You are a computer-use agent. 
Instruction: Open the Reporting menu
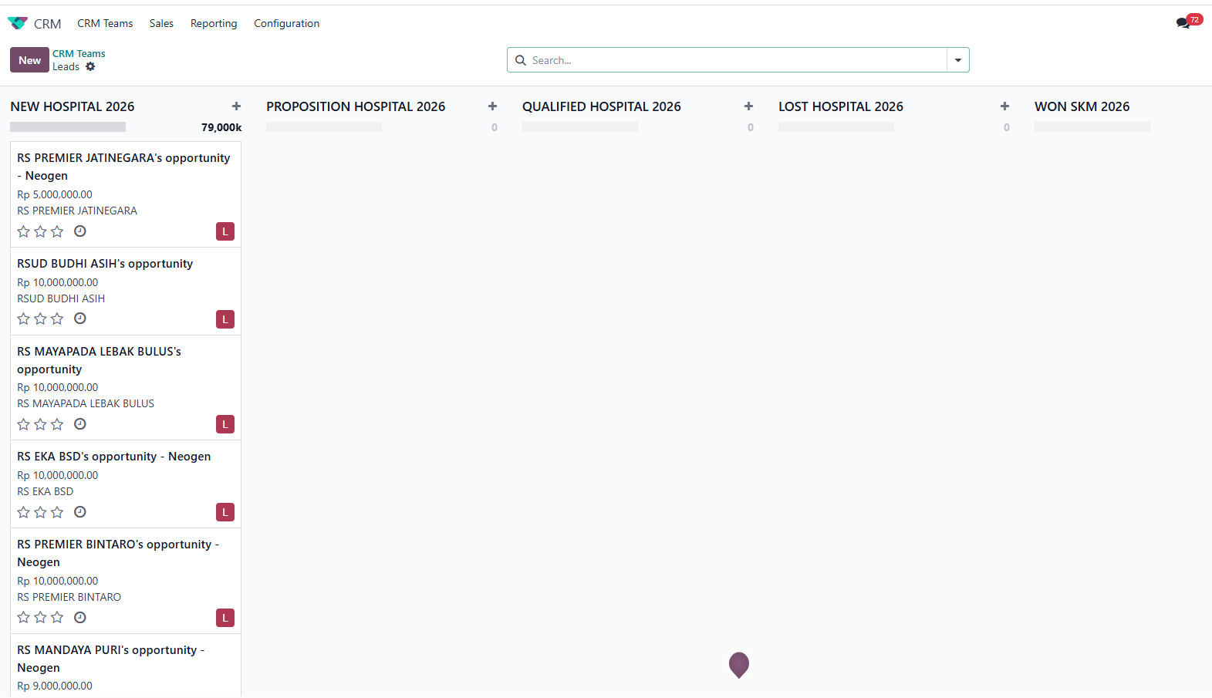[214, 23]
